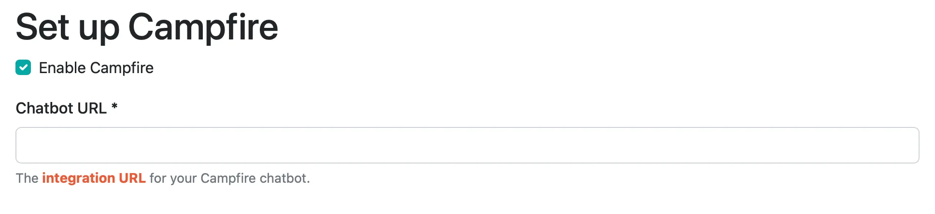Select the text box under Chatbot URL
The height and width of the screenshot is (214, 935).
click(x=467, y=145)
